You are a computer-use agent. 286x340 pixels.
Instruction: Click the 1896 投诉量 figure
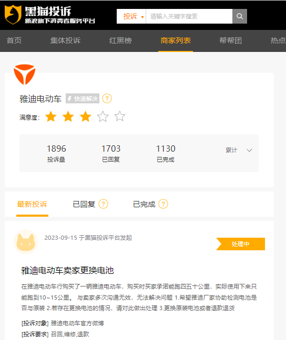pos(56,153)
